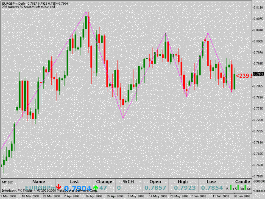Click the %CH value 0
Image resolution: width=265 pixels, height=199 pixels.
pos(119,188)
